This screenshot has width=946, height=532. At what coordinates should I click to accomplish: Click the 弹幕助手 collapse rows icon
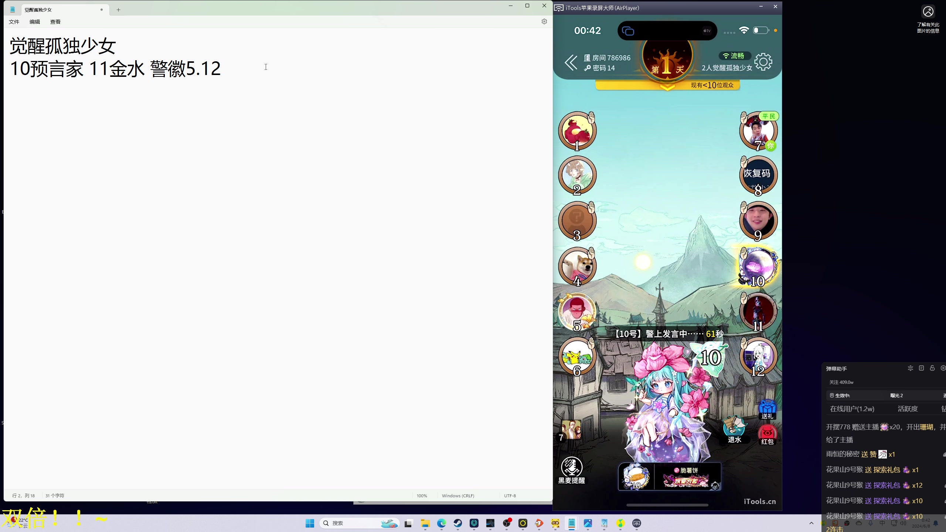point(911,368)
